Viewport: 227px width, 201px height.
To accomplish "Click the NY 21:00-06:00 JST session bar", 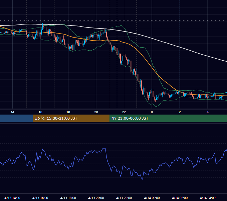I will pyautogui.click(x=168, y=118).
